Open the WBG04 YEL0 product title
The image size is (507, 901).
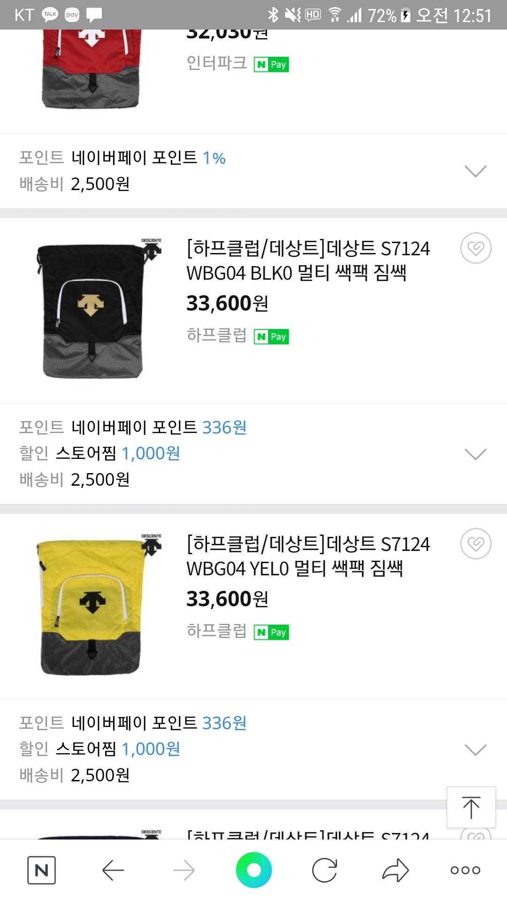point(308,556)
